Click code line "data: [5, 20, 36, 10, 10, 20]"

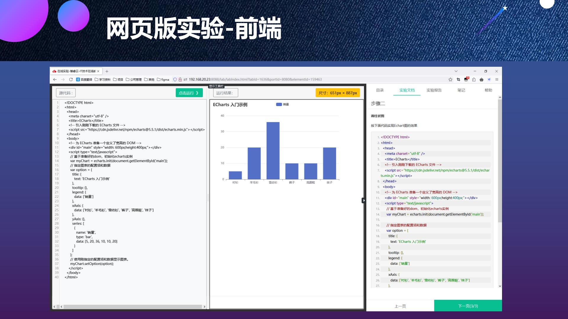97,241
